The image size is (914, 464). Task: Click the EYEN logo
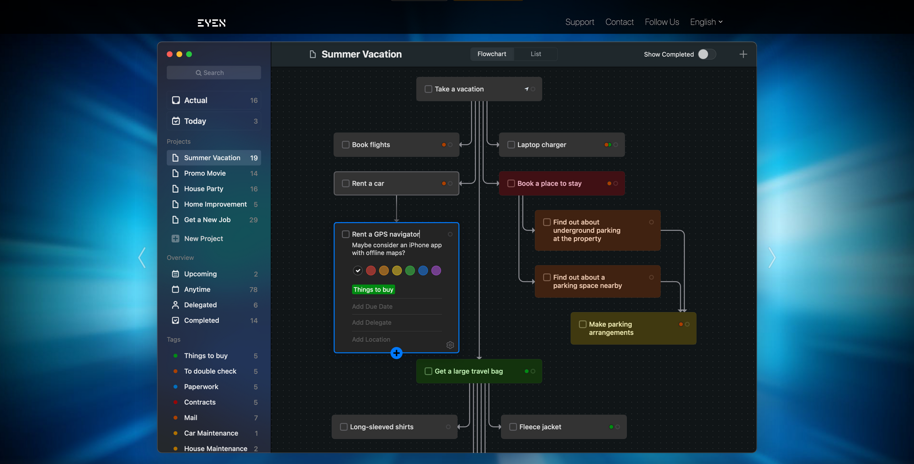212,23
